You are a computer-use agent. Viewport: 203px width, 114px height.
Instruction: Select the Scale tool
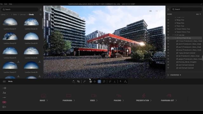[104, 81]
